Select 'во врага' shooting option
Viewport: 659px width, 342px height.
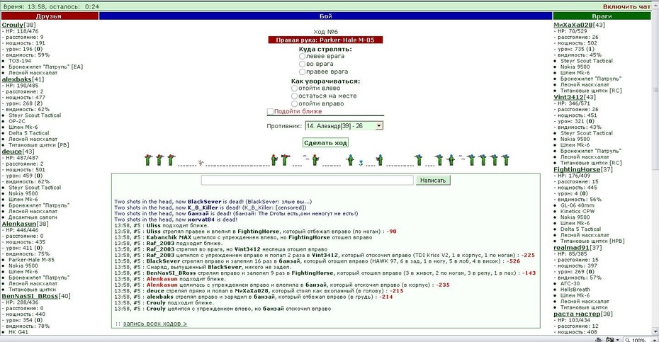[x=302, y=64]
